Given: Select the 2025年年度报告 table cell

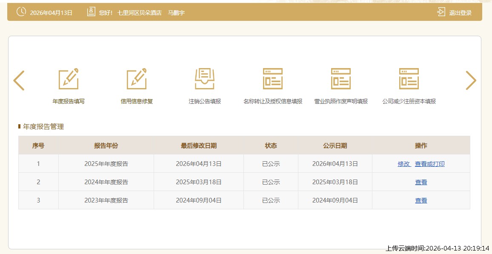Looking at the screenshot, I should [106, 164].
